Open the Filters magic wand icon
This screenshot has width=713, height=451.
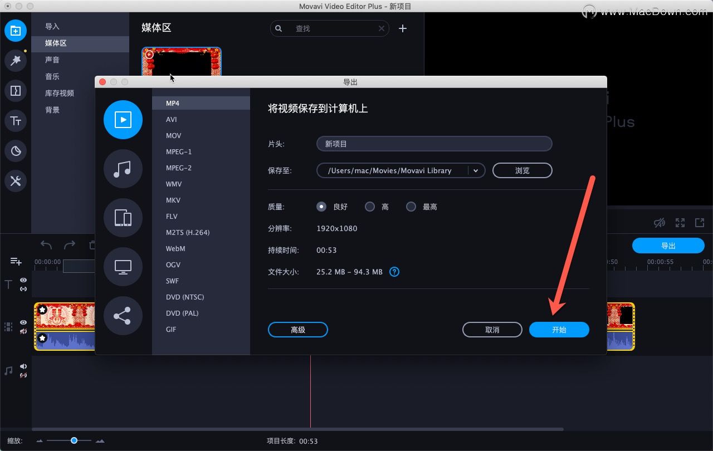click(16, 60)
